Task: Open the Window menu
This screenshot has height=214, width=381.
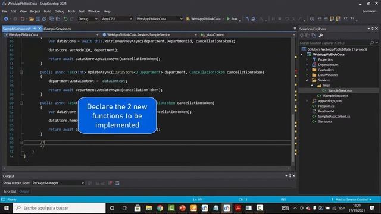Action: click(94, 11)
